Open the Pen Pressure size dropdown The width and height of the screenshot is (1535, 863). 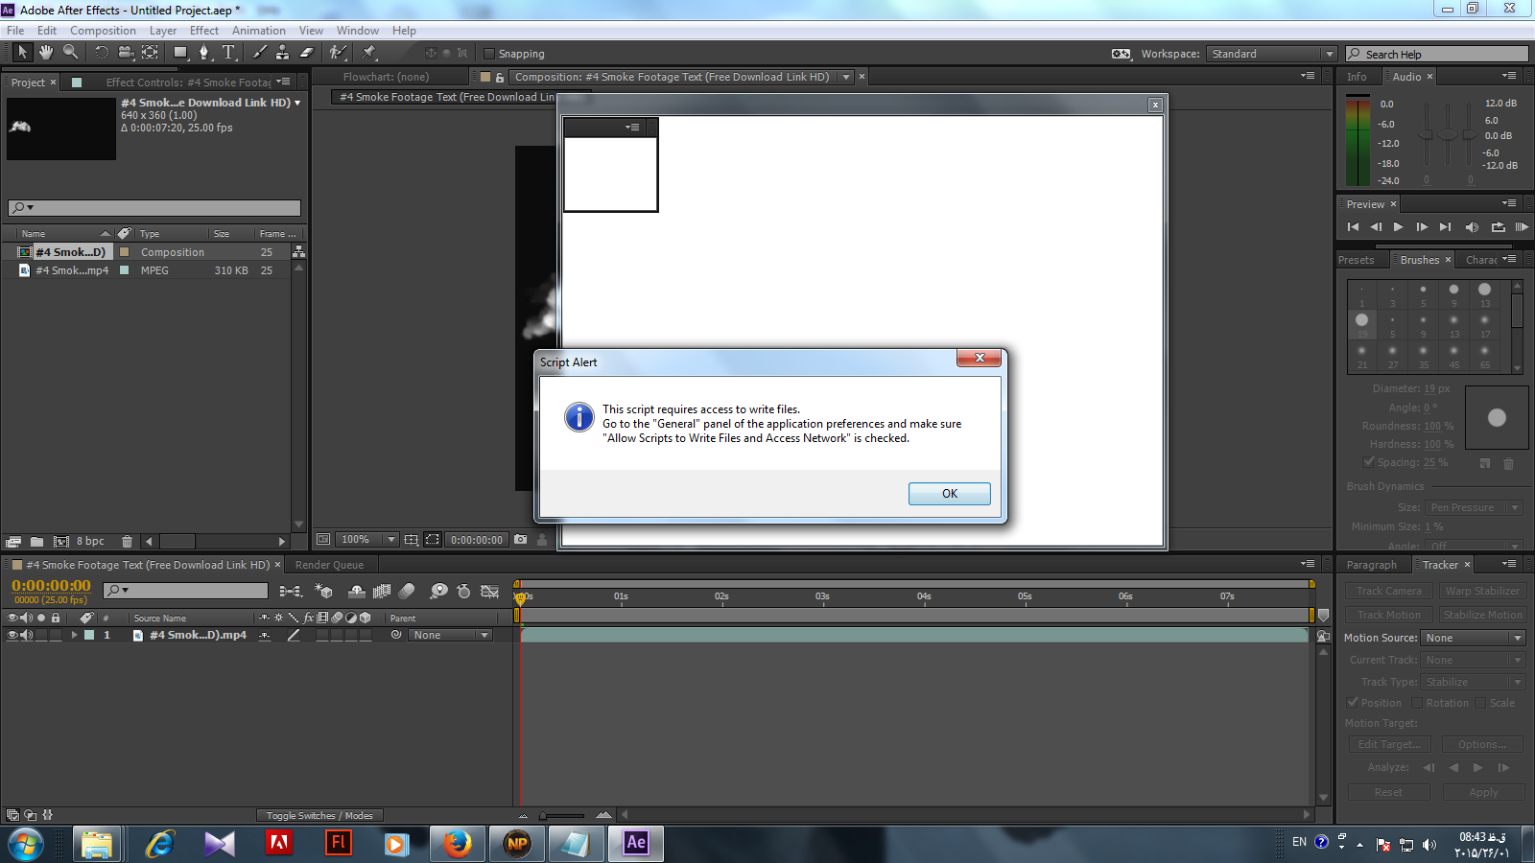[1474, 507]
